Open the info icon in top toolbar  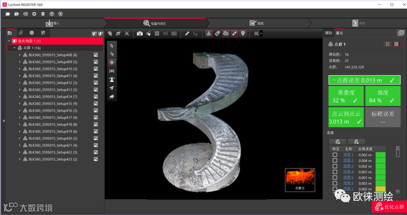[60, 14]
